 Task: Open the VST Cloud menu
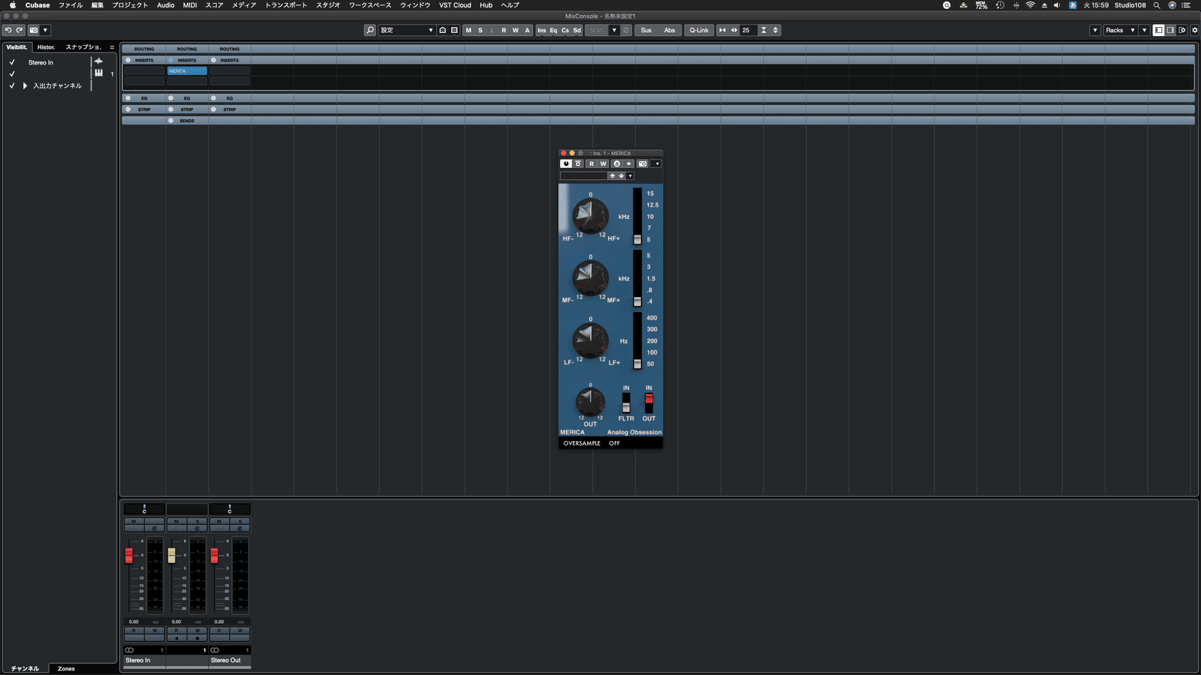pos(455,5)
